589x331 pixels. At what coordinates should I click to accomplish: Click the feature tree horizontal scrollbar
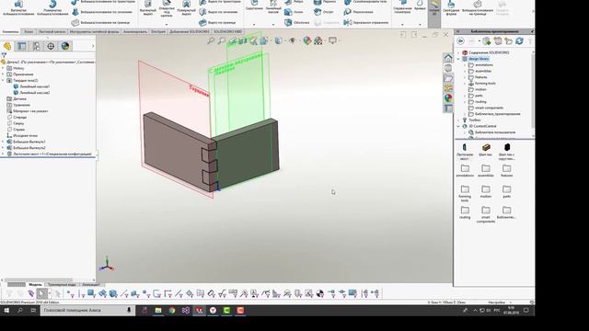click(x=38, y=280)
